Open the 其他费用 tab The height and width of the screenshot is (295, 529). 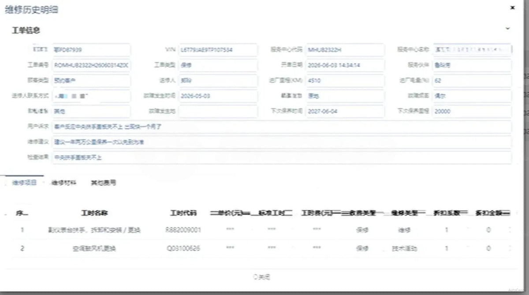(103, 182)
